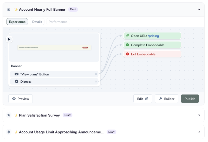Image resolution: width=208 pixels, height=142 pixels.
Task: Open the Performance tab
Action: coord(58,22)
